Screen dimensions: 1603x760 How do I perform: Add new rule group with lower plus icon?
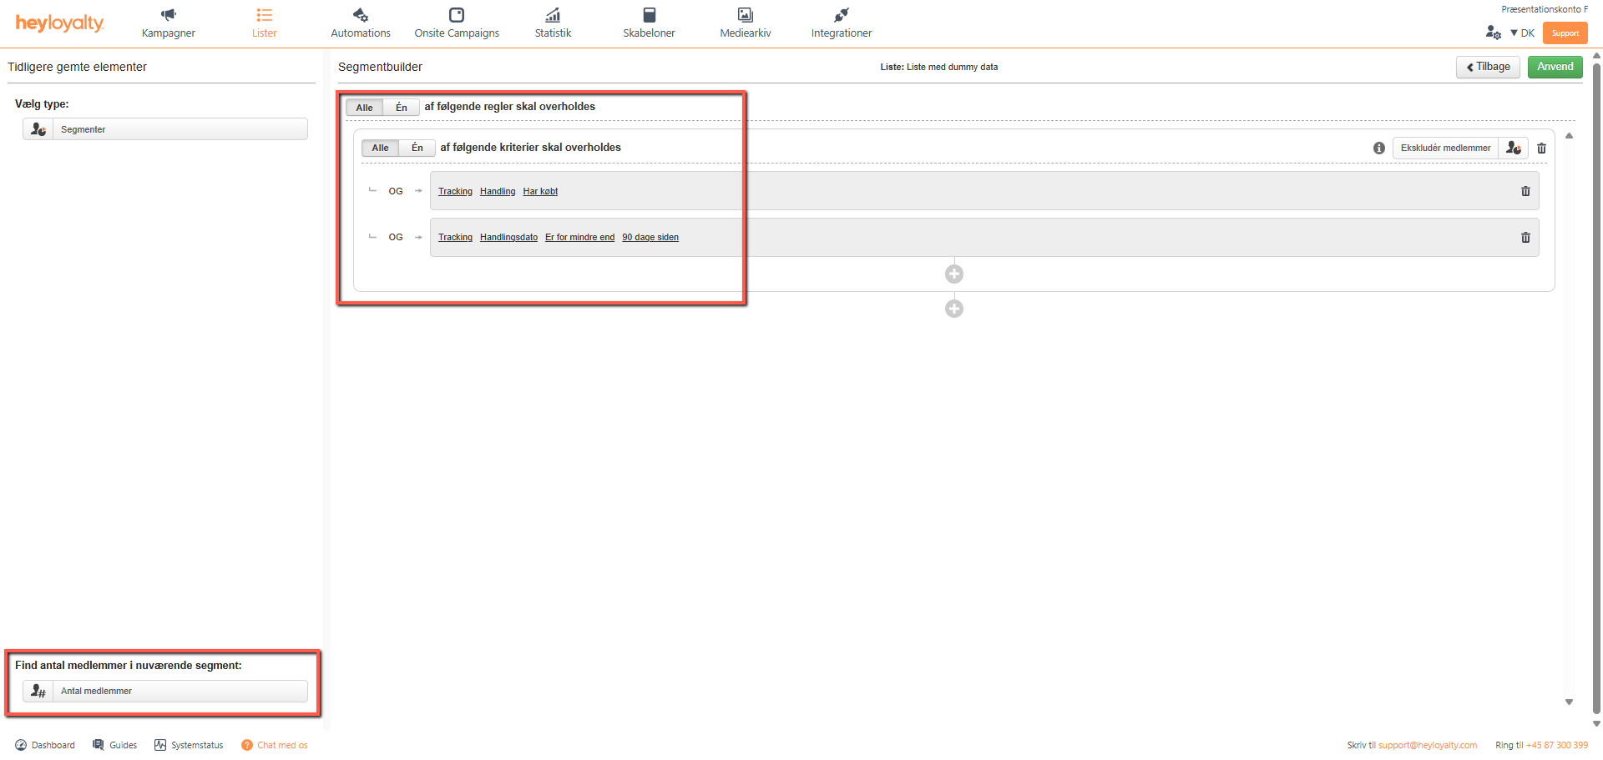(954, 310)
